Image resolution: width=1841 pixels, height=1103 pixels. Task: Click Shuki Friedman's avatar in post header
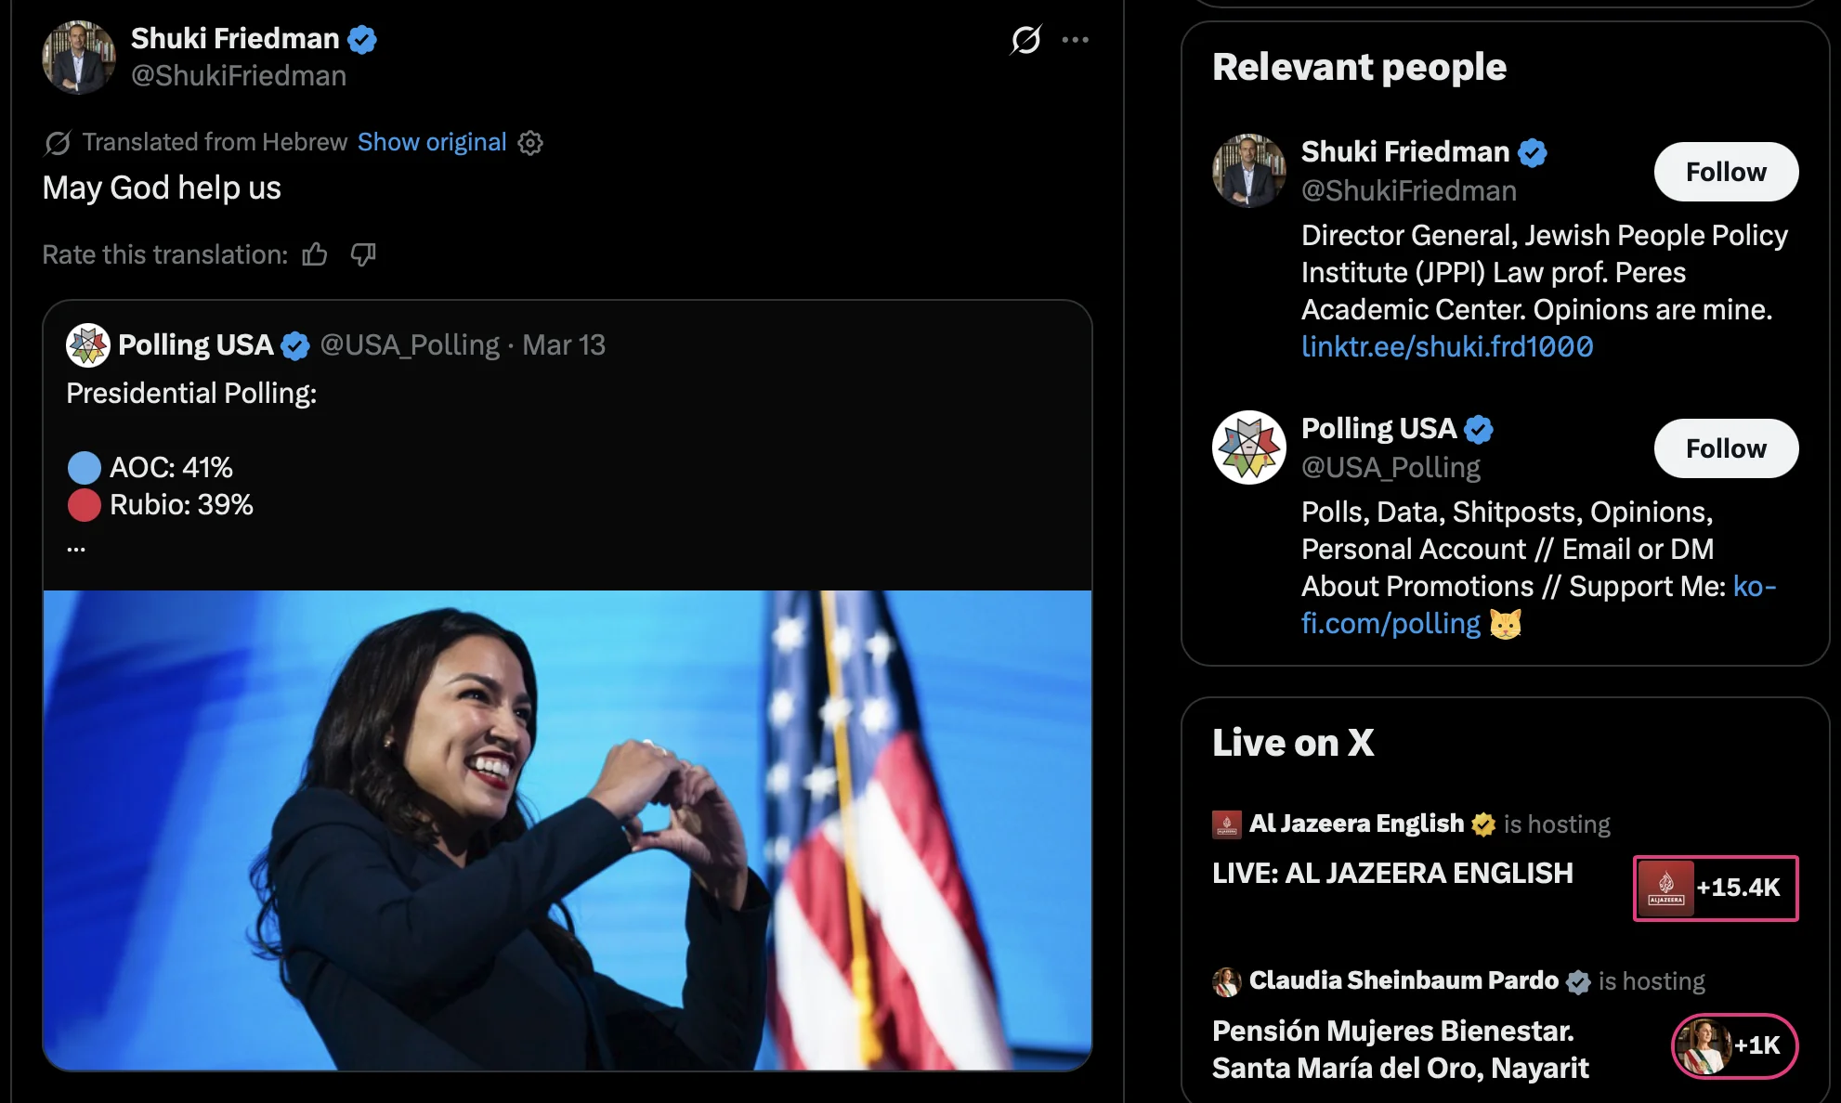(79, 58)
